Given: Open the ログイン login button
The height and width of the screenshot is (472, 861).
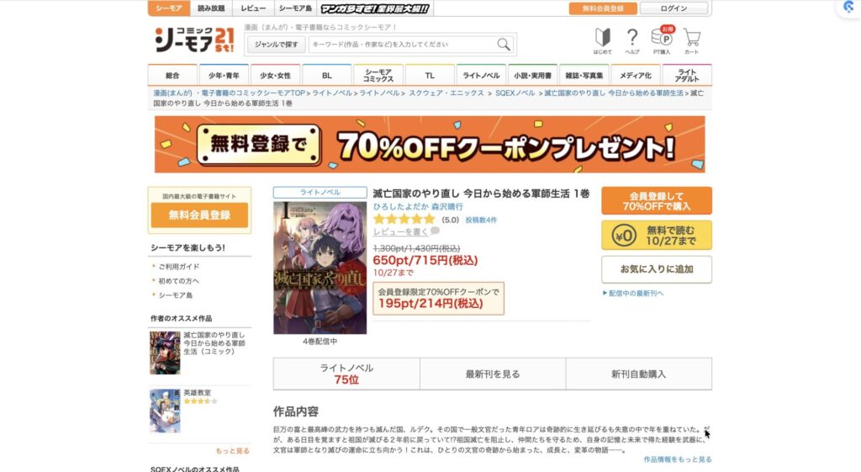Looking at the screenshot, I should click(x=673, y=8).
